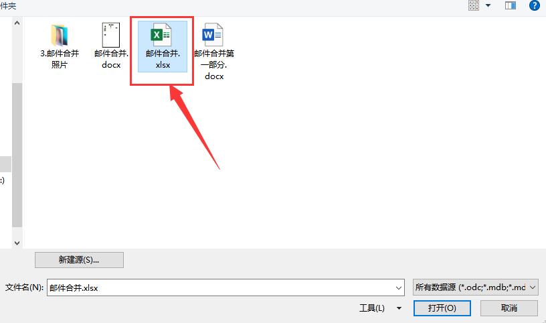The width and height of the screenshot is (546, 323).
Task: Open the 工具(L) menu
Action: pos(372,308)
